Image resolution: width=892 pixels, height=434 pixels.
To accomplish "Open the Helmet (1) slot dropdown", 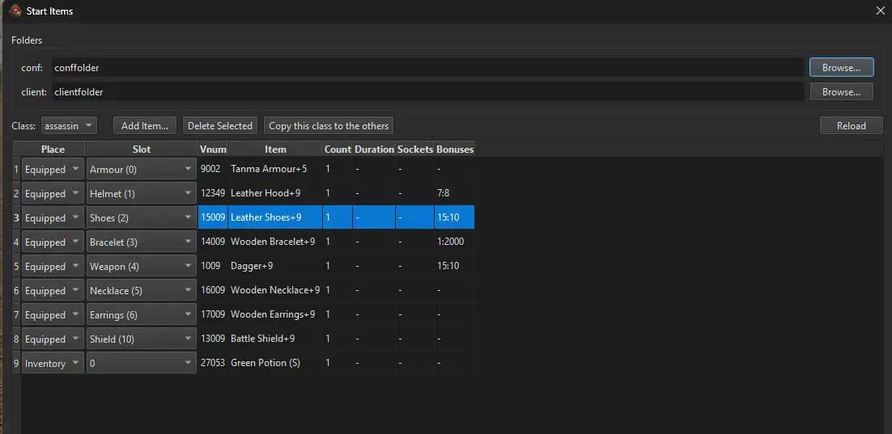I will (x=141, y=194).
